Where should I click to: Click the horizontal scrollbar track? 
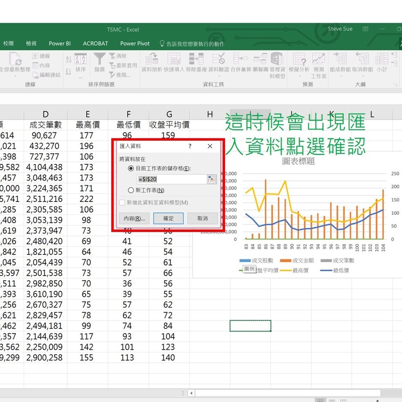tap(288, 393)
